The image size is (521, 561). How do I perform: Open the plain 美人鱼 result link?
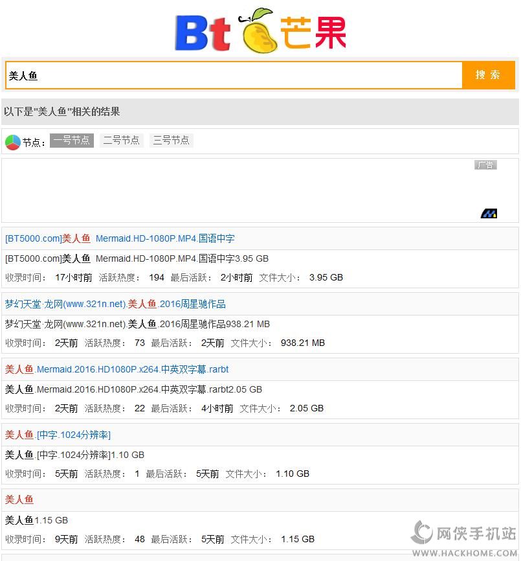coord(19,499)
